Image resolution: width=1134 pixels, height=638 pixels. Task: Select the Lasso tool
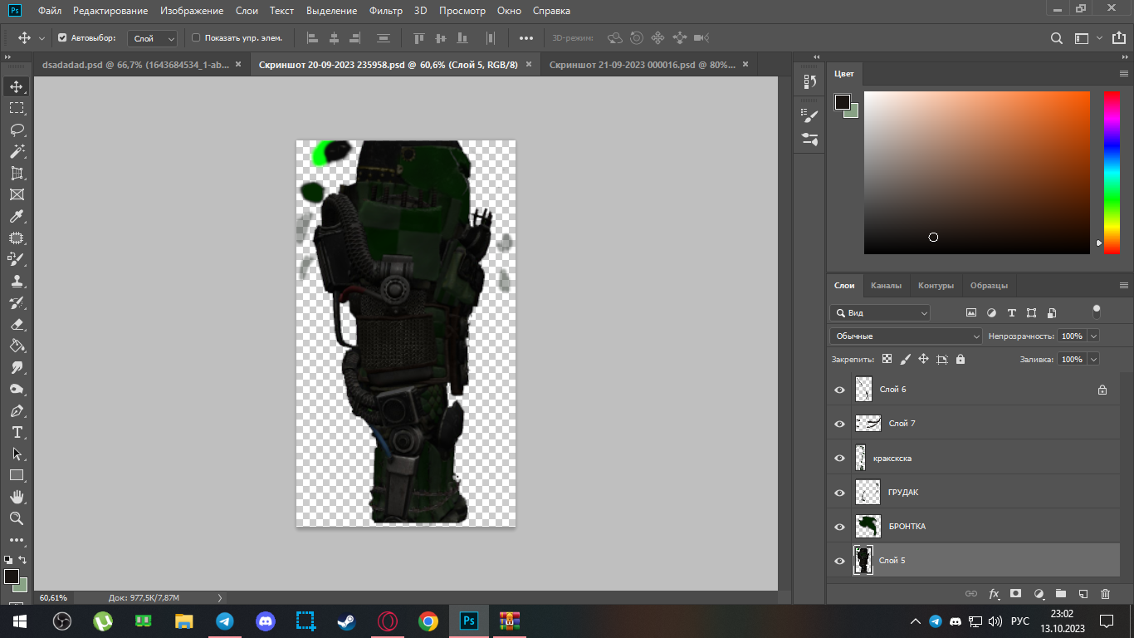click(x=17, y=130)
